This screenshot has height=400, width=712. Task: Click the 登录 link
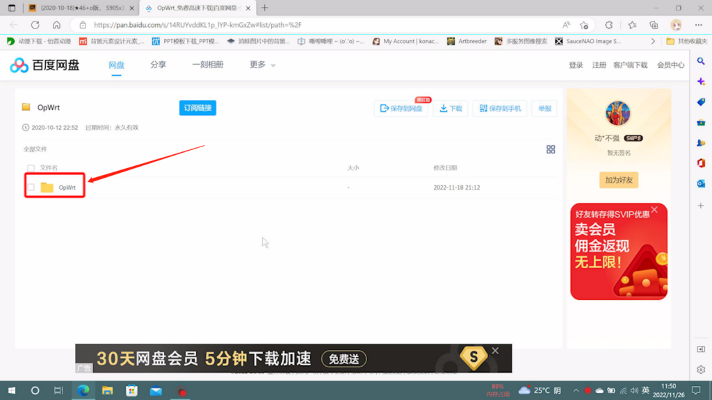click(576, 65)
